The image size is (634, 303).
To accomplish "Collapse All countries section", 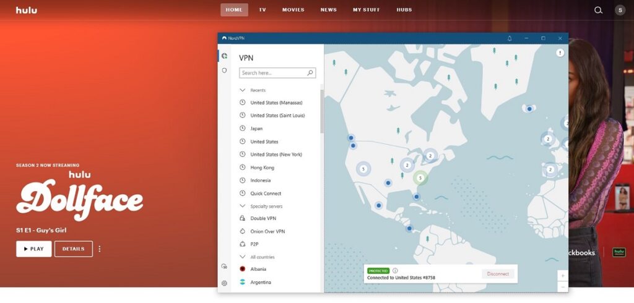I will click(x=242, y=257).
